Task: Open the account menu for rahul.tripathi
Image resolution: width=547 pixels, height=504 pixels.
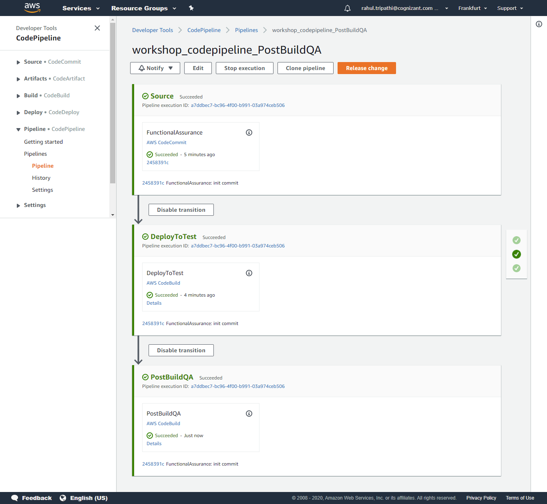Action: pyautogui.click(x=405, y=8)
